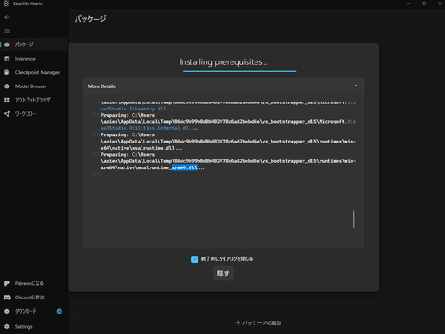Maximize the Stability Matrix window
This screenshot has height=334, width=445.
(425, 4)
